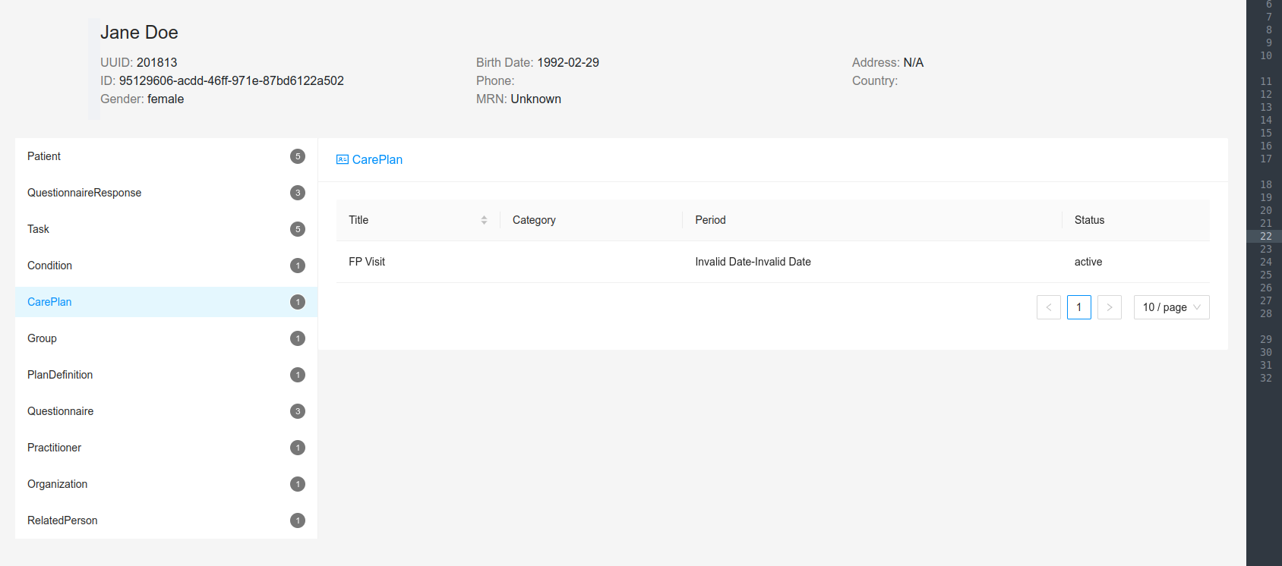Image resolution: width=1282 pixels, height=566 pixels.
Task: Click the UUID value 201813
Action: 156,62
